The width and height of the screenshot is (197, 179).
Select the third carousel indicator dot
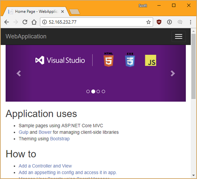(x=98, y=91)
